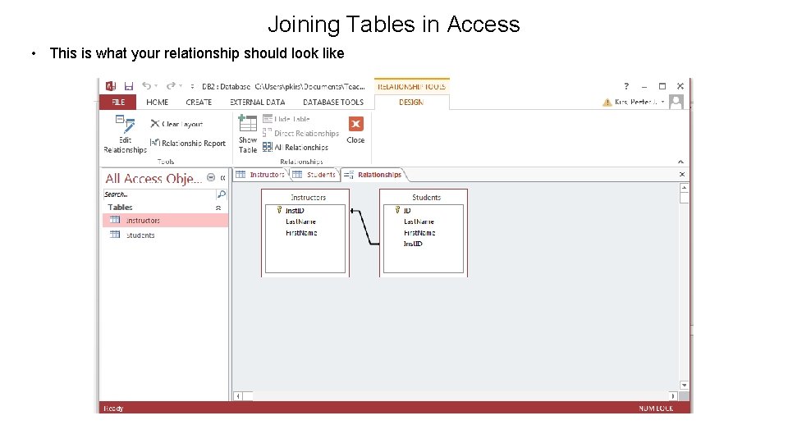788x443 pixels.
Task: Select LastName field in Instructors table
Action: [300, 221]
